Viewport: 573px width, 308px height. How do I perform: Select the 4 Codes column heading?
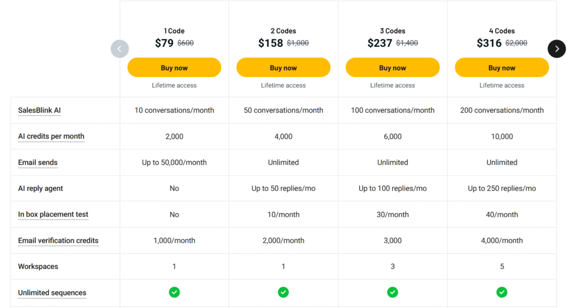tap(502, 31)
